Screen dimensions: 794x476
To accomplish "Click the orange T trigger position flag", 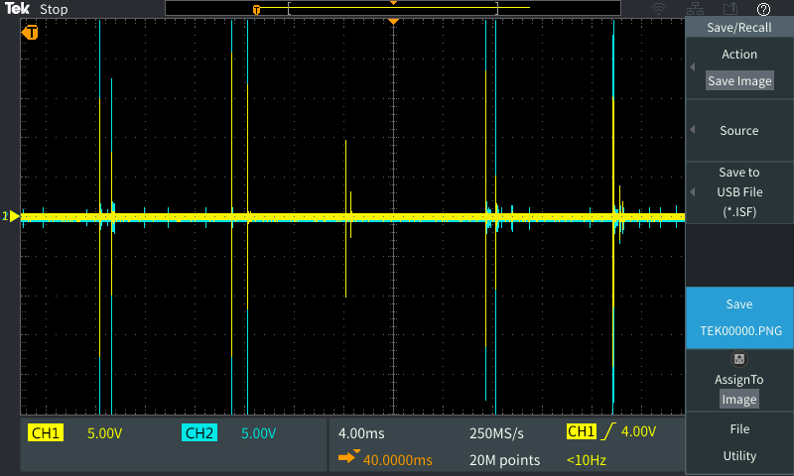I will pyautogui.click(x=30, y=33).
